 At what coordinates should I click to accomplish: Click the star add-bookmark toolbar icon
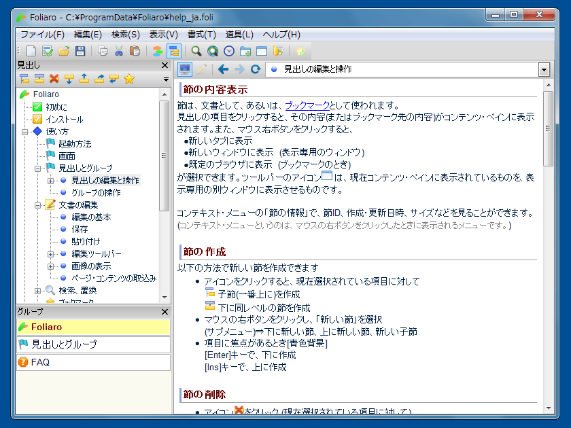point(300,51)
